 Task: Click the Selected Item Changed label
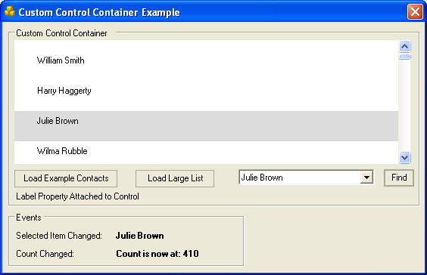[x=59, y=236]
